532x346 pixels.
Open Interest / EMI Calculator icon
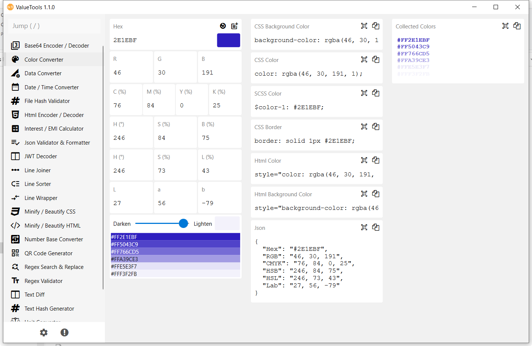[x=15, y=129]
